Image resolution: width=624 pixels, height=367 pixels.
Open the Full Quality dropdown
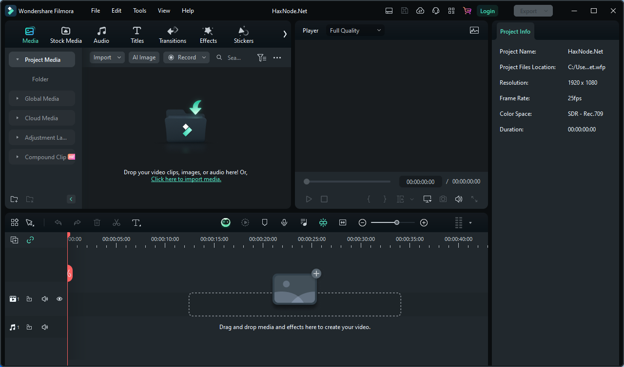[x=355, y=31]
